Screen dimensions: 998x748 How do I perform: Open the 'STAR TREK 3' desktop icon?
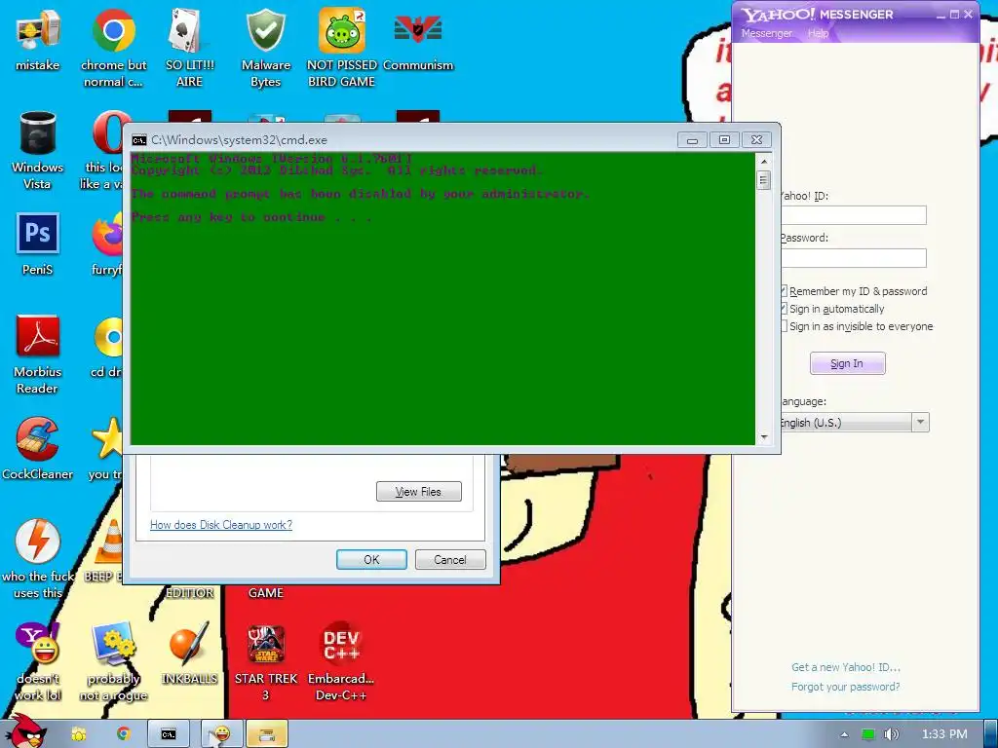click(x=265, y=661)
